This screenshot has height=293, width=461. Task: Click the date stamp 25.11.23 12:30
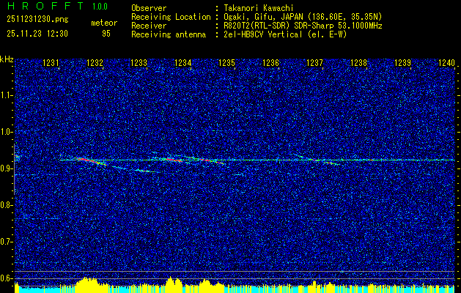[x=37, y=34]
